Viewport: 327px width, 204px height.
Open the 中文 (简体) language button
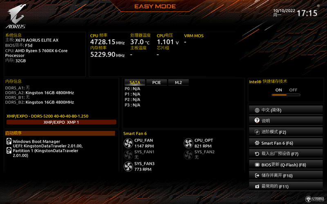[x=286, y=110]
